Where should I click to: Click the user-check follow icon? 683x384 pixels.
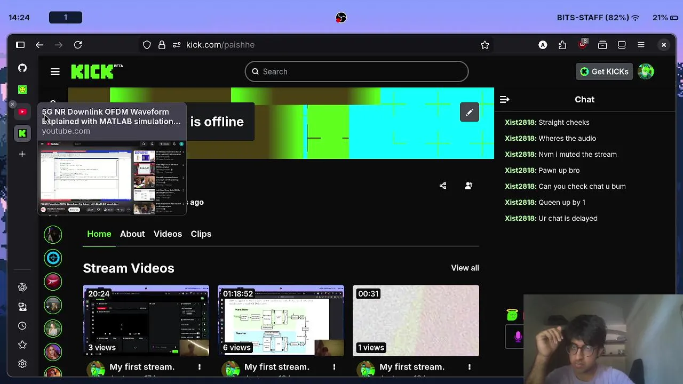pos(468,186)
